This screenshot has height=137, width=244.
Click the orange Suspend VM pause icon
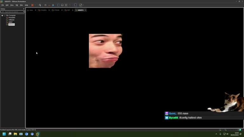tap(32, 5)
